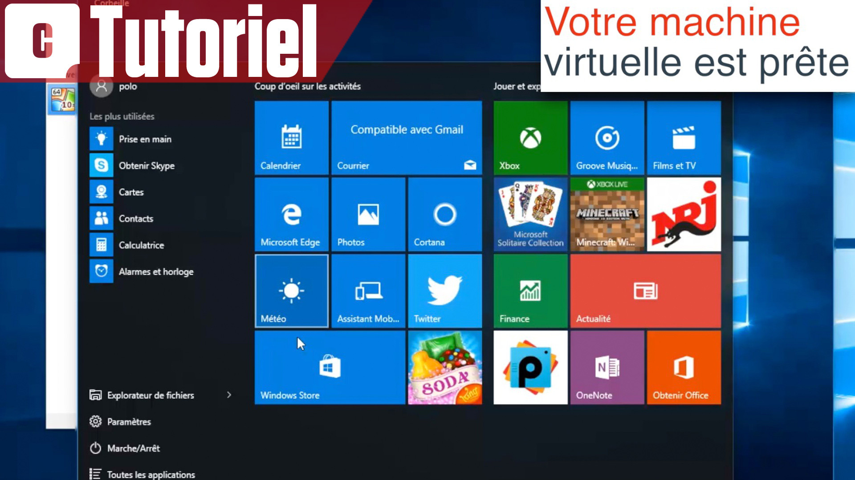Toggle Finance live tile display
The image size is (855, 480).
pos(529,291)
